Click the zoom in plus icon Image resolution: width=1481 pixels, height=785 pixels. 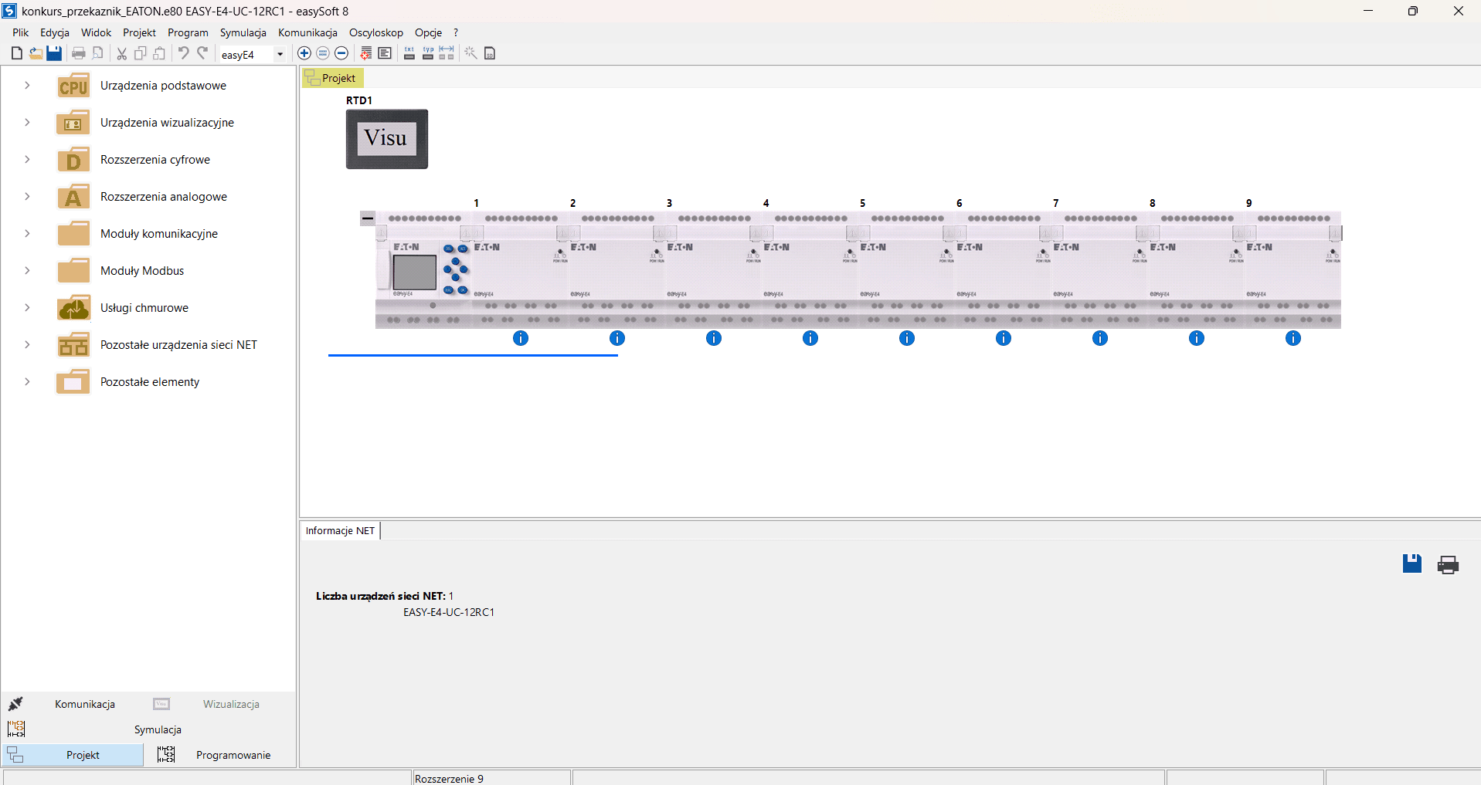tap(304, 53)
